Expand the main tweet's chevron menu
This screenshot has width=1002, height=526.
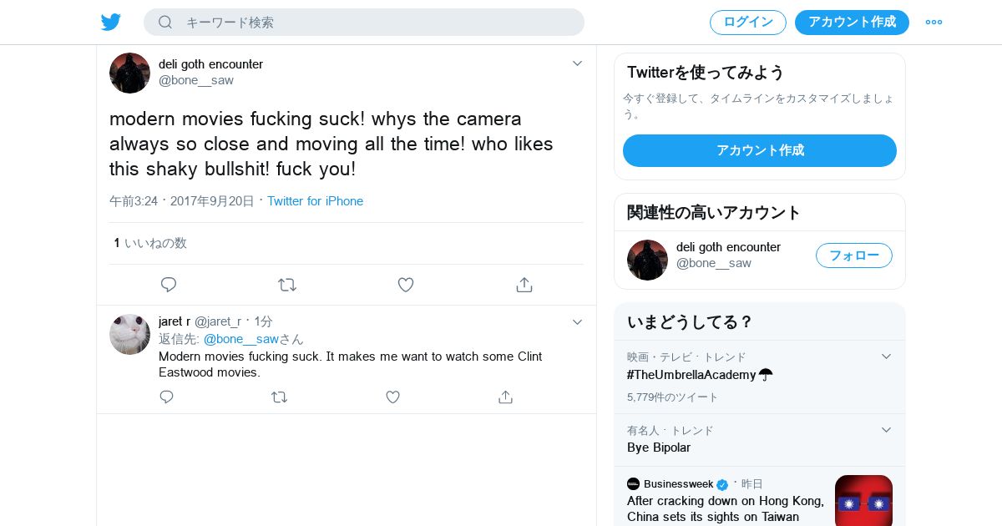[577, 63]
